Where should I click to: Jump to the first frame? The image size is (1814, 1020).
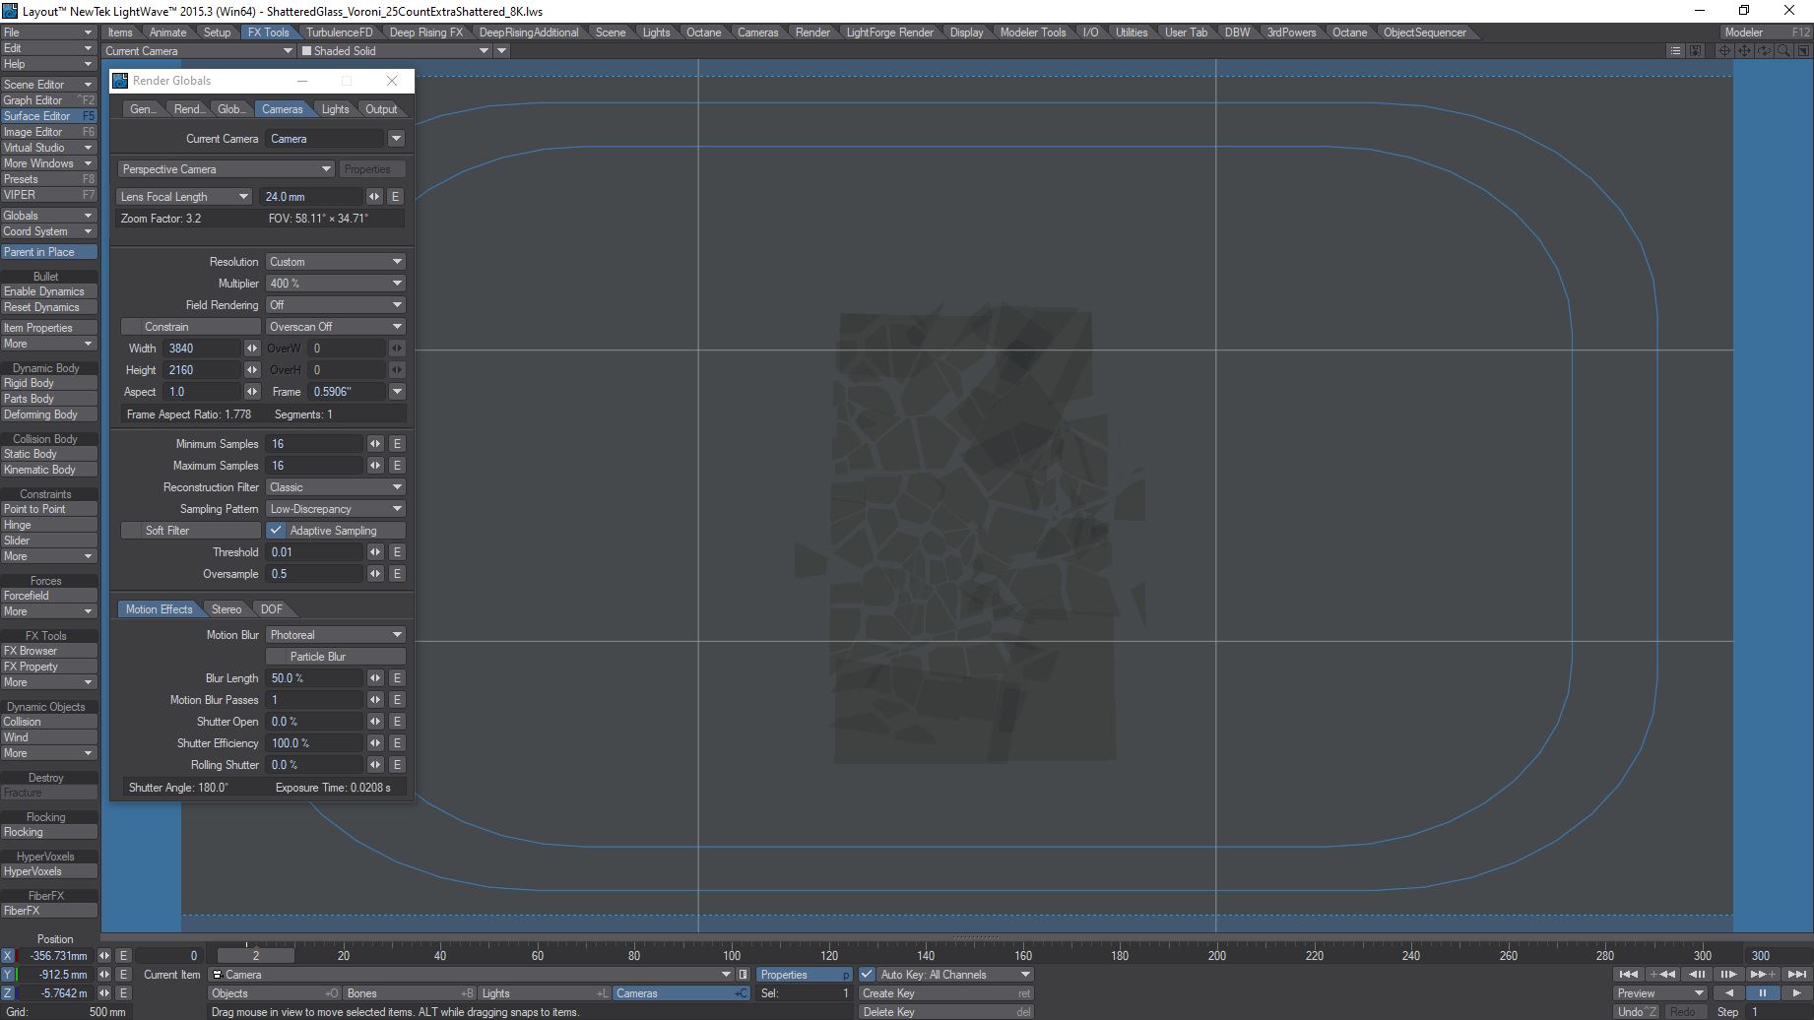coord(1629,975)
